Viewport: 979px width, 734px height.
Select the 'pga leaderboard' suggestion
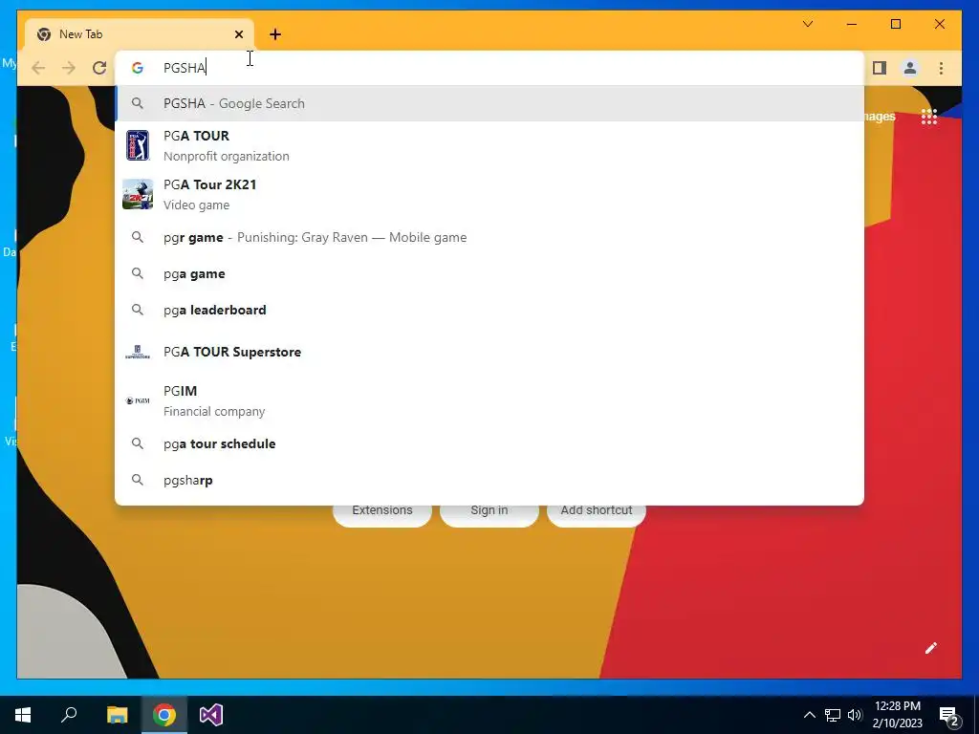click(x=489, y=310)
